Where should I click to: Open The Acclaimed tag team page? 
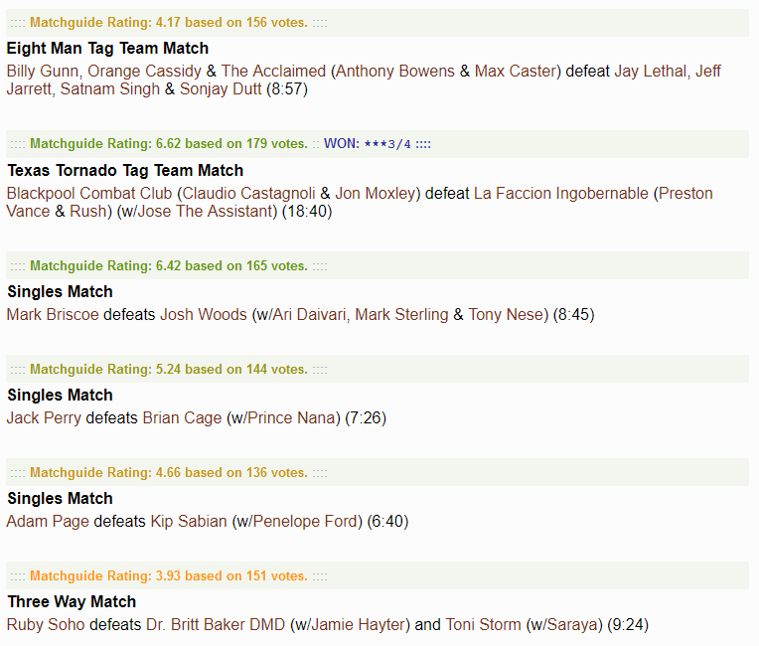(x=273, y=72)
